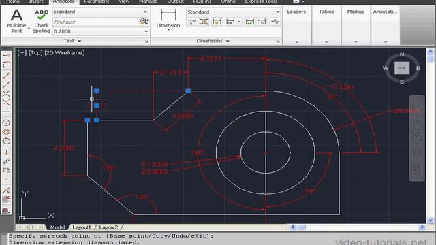Select Snap to Apparent Intersection
Image resolution: width=436 pixels, height=245 pixels.
(x=6, y=103)
